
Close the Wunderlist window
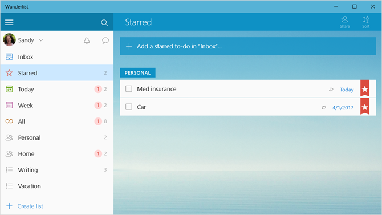[x=373, y=7]
